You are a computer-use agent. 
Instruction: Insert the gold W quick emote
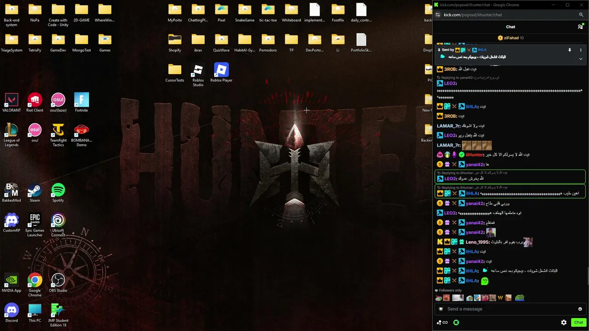500,298
